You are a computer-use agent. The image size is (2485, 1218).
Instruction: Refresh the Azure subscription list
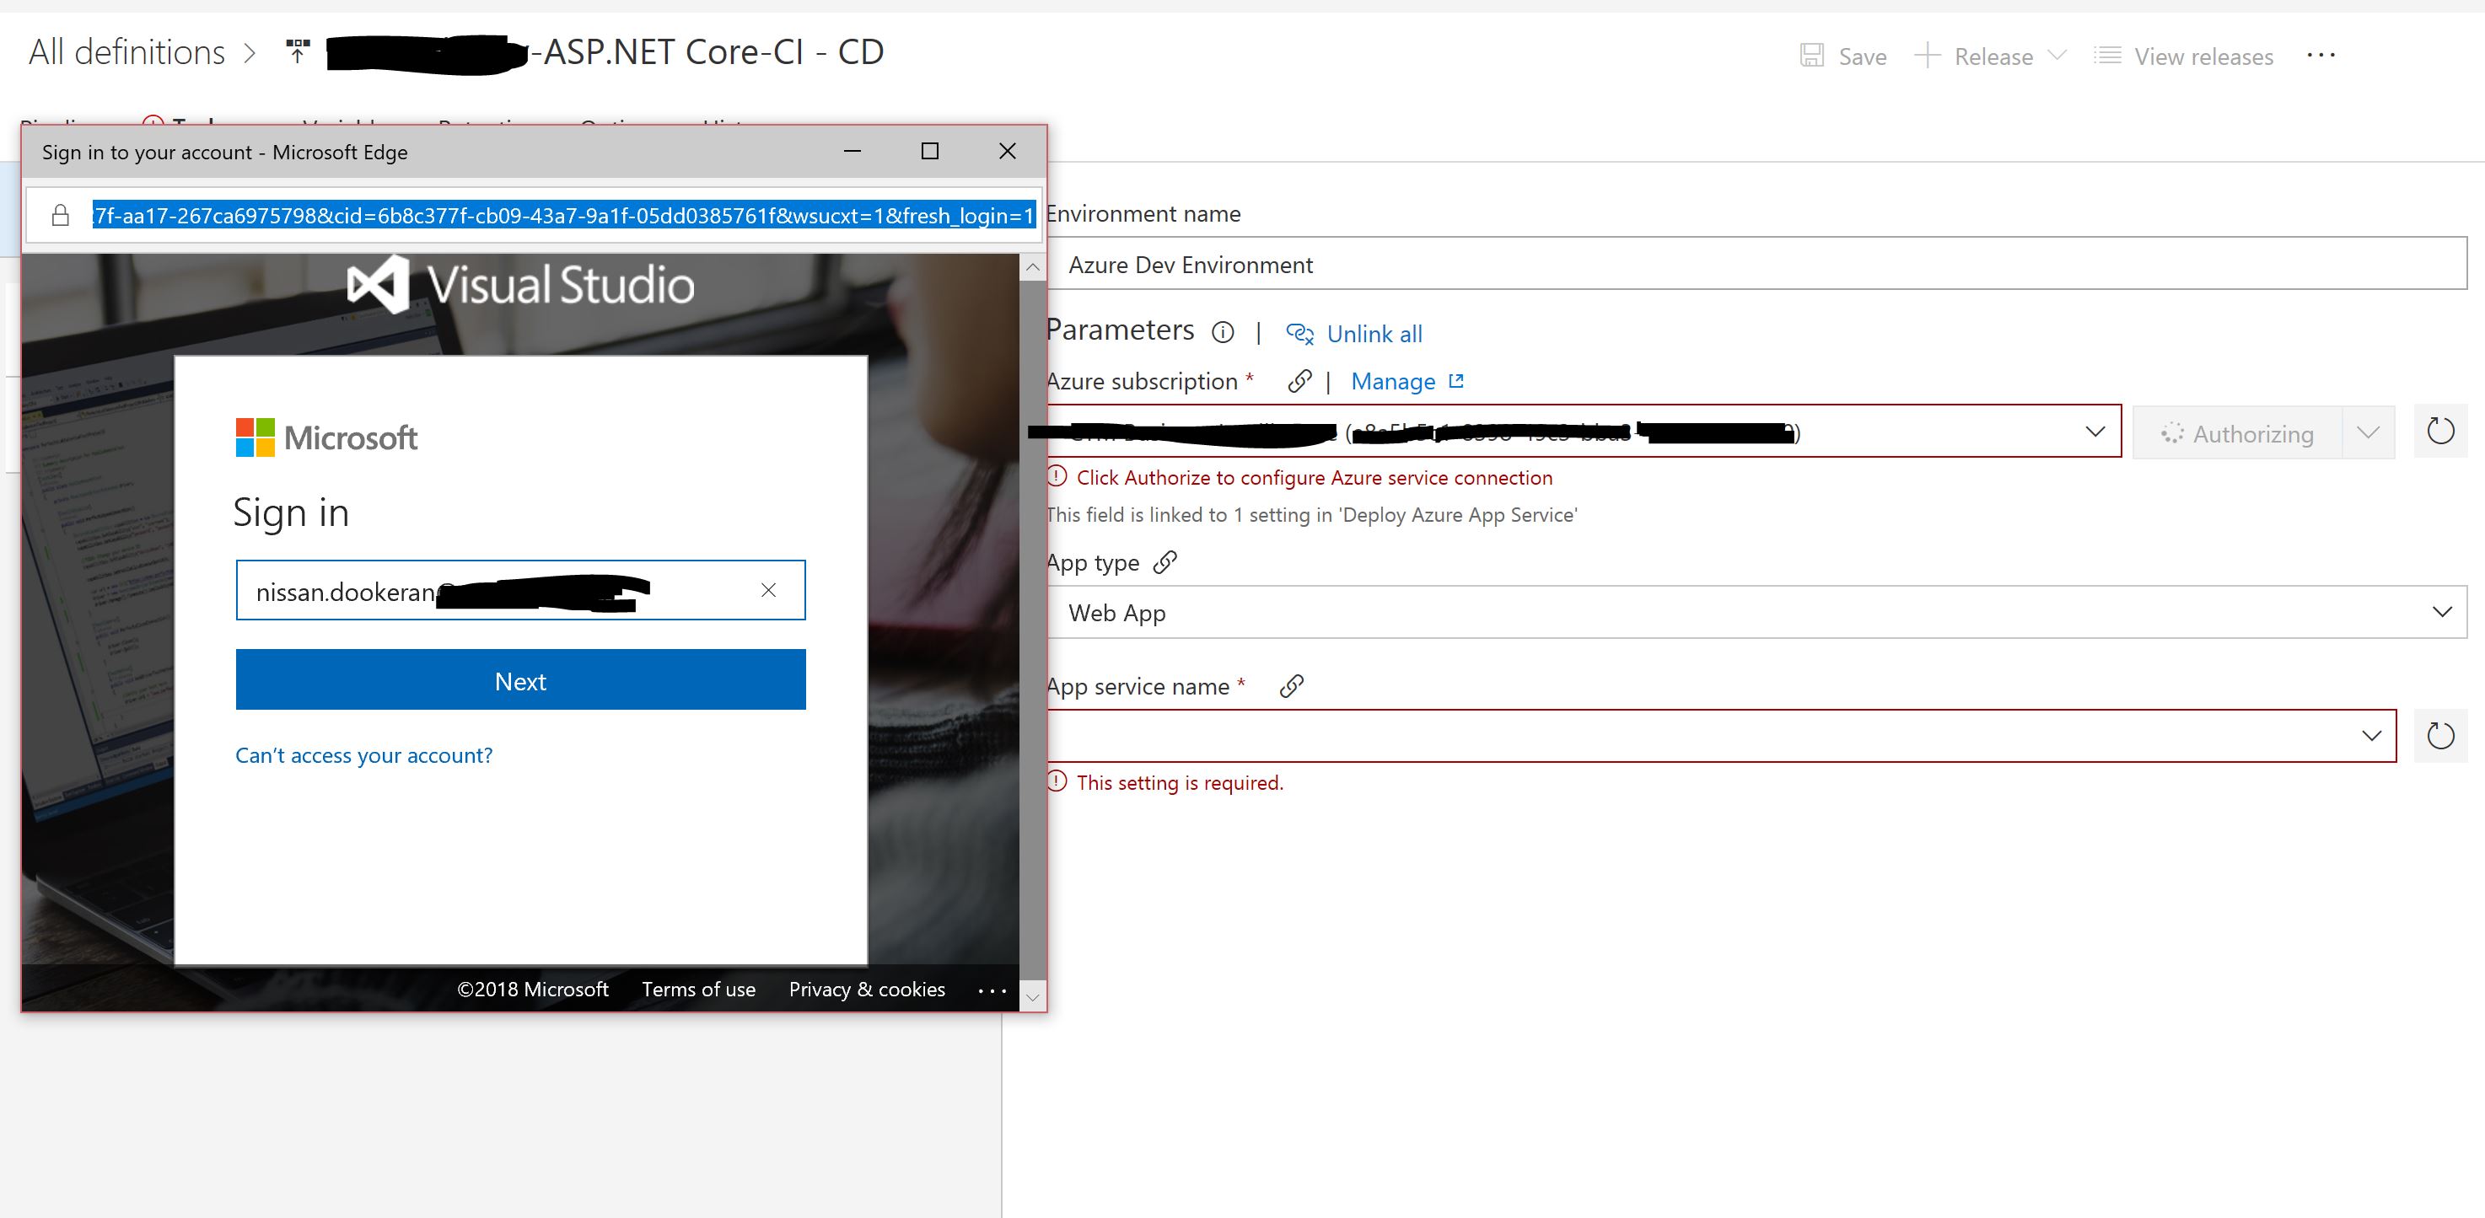(x=2439, y=431)
